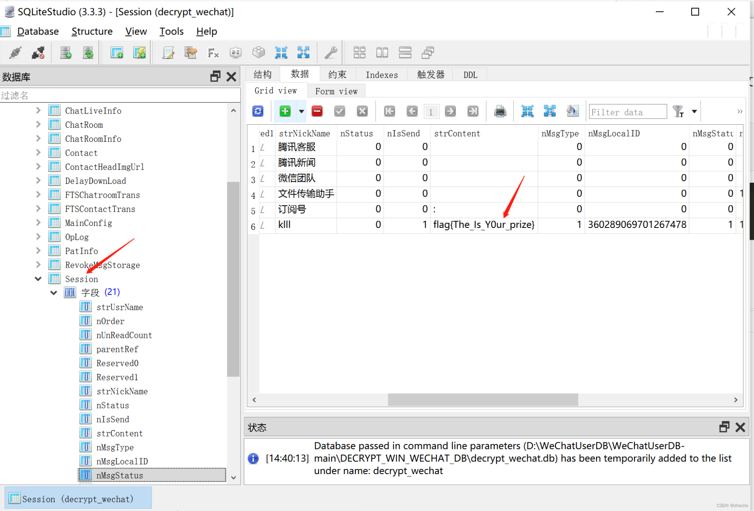Click in the Filter data field
Viewport: 754px width, 511px height.
tap(627, 112)
